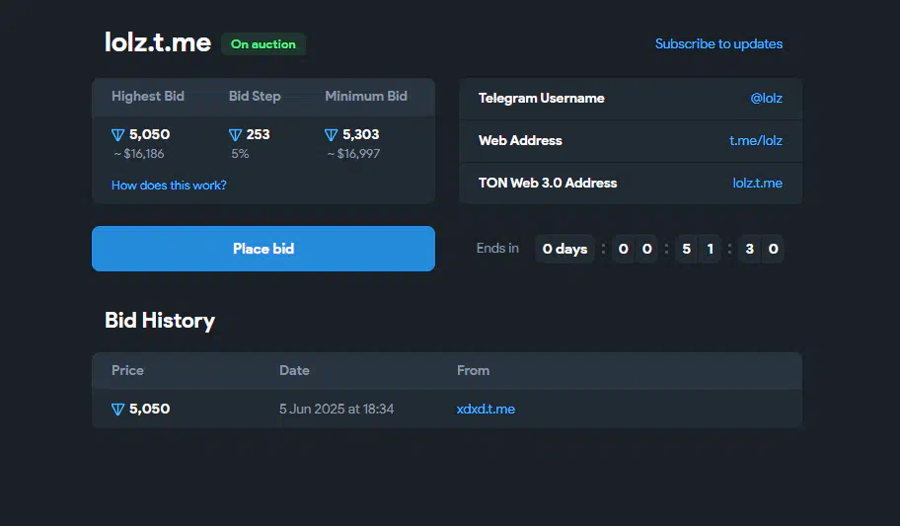
Task: Open Subscribe to updates link
Action: [x=718, y=44]
